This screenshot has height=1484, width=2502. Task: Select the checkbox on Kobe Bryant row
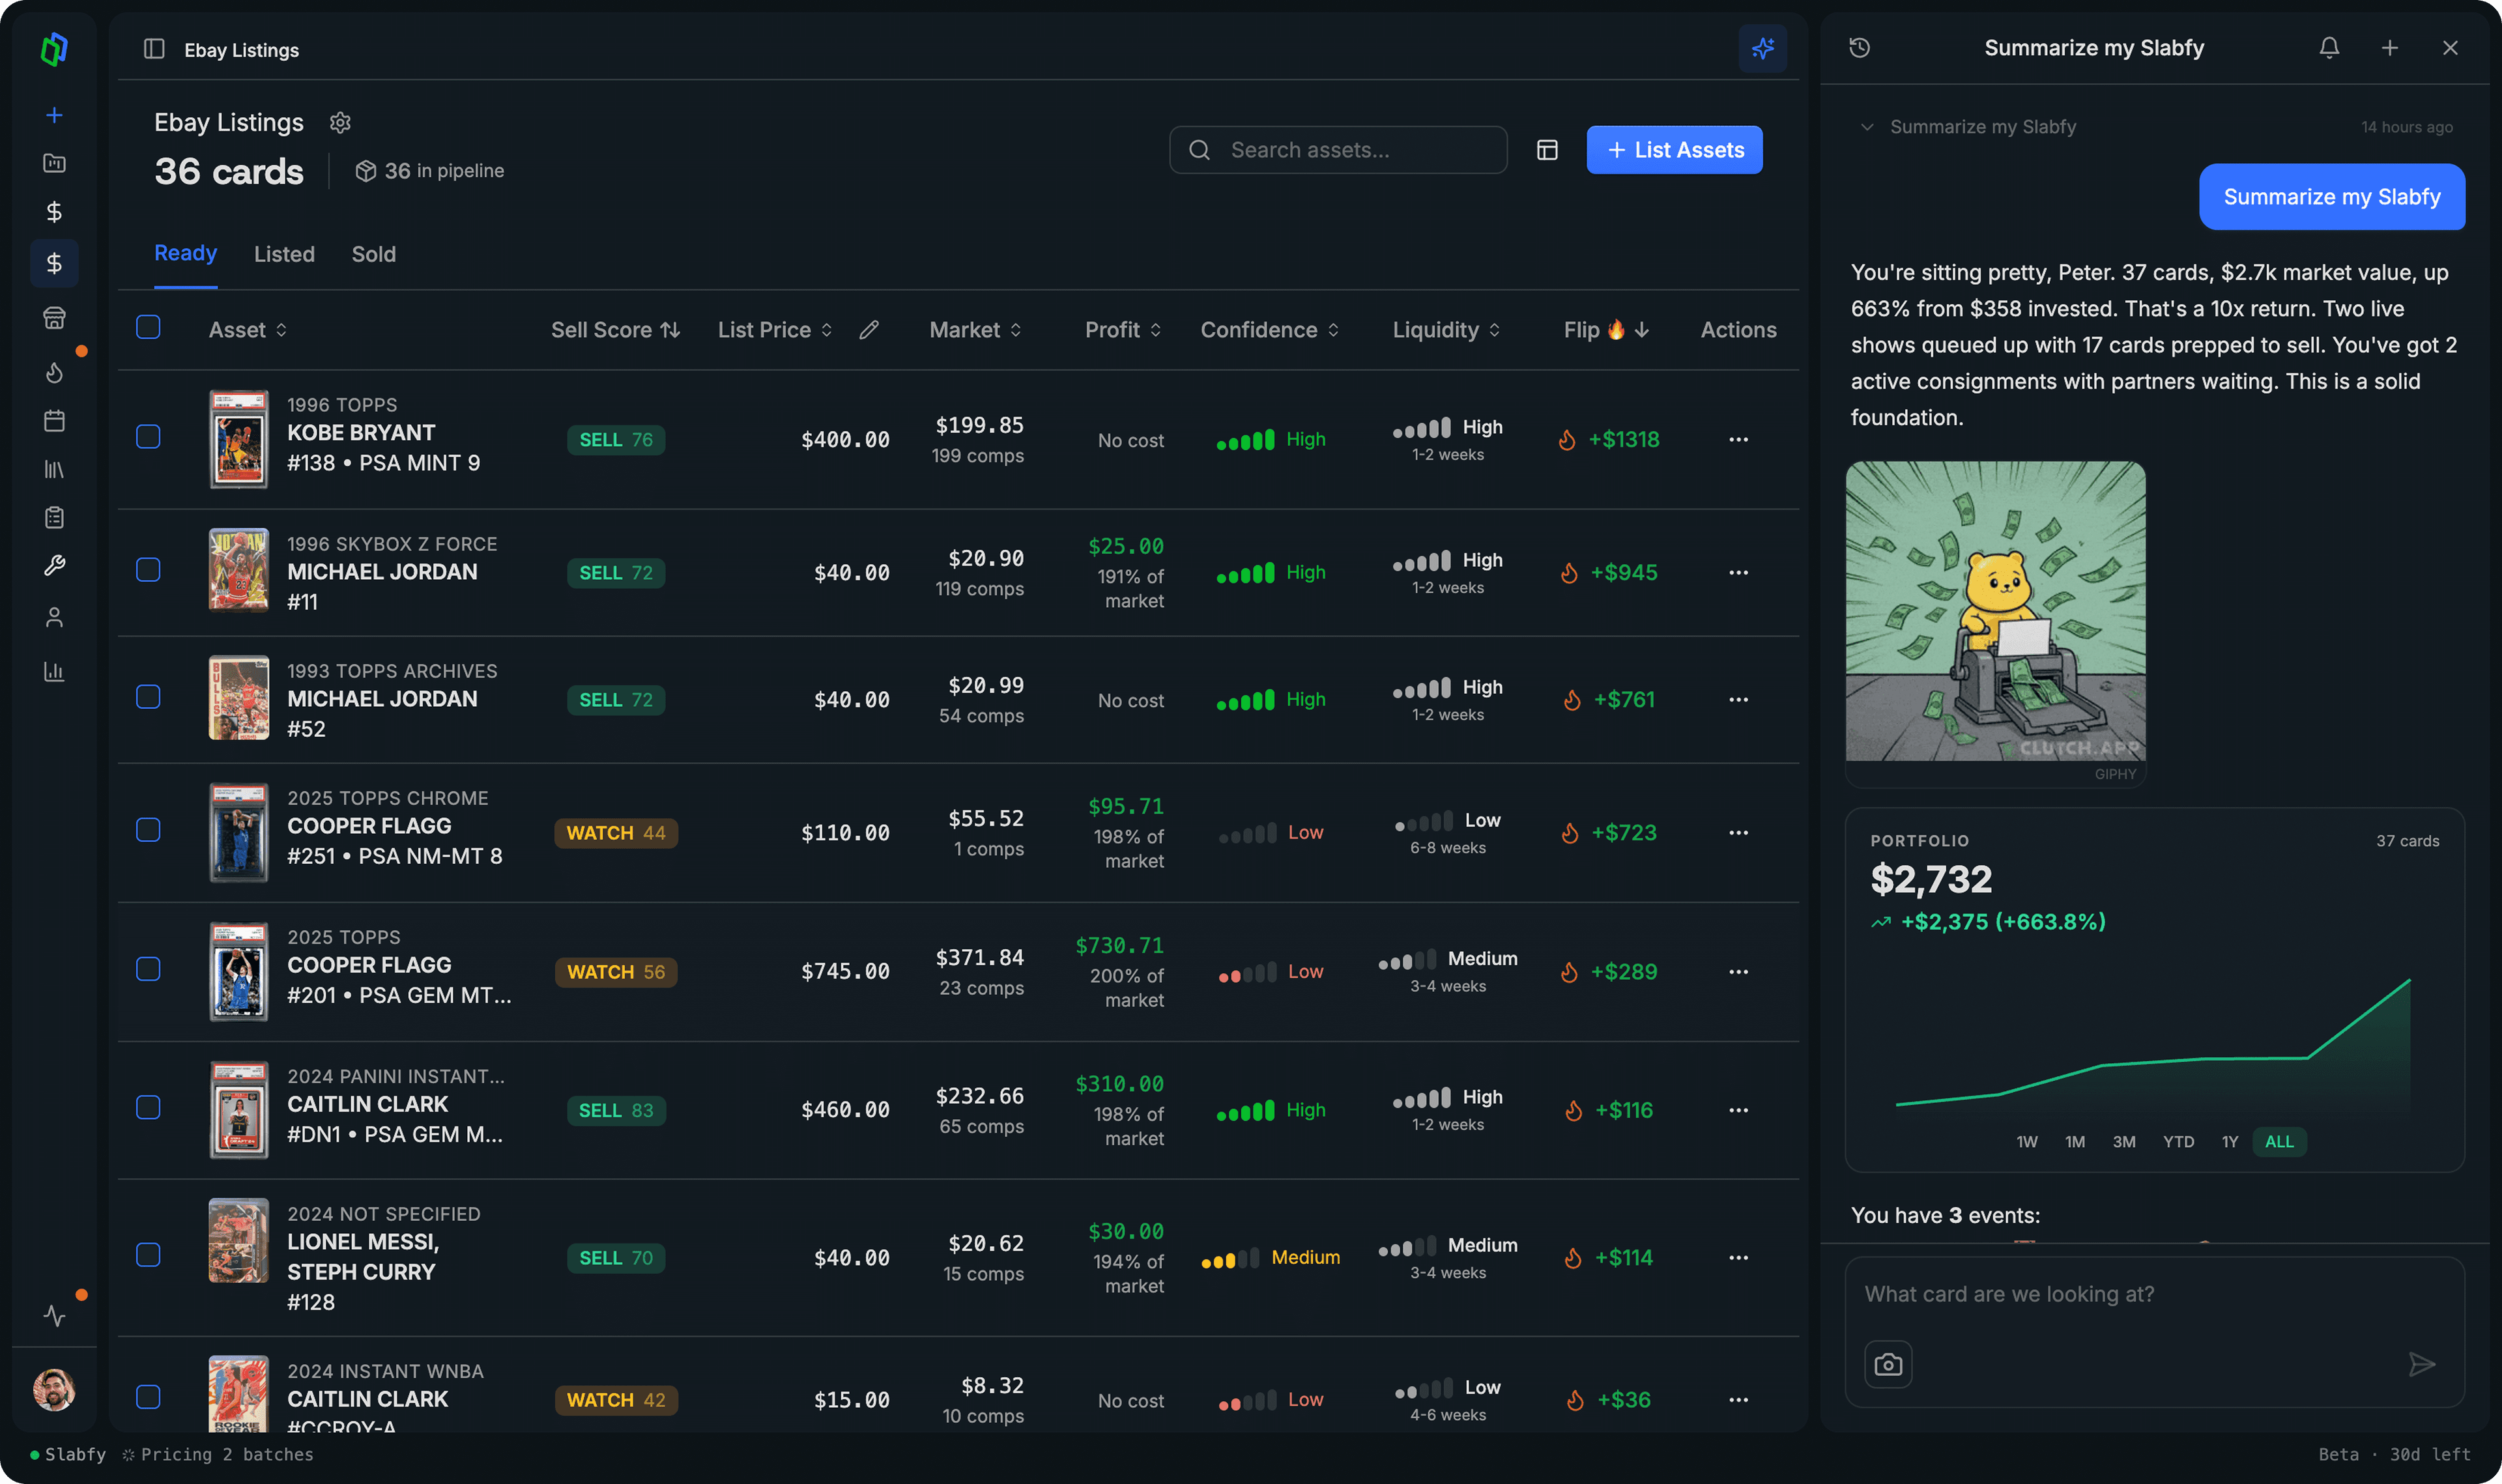click(x=148, y=437)
